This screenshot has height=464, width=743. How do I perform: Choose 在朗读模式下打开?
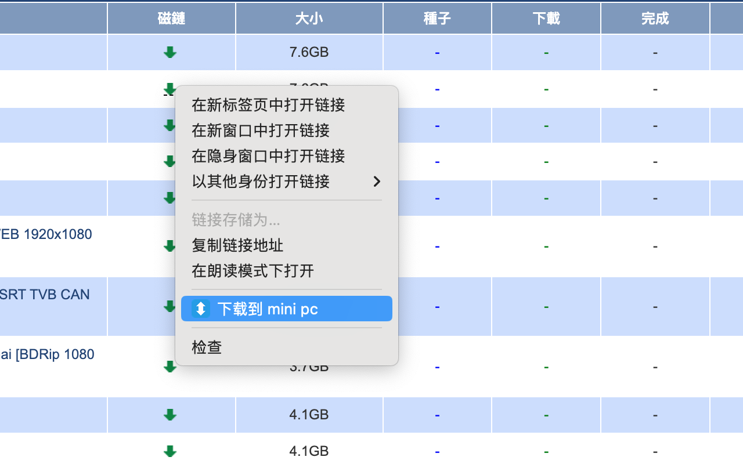[287, 271]
